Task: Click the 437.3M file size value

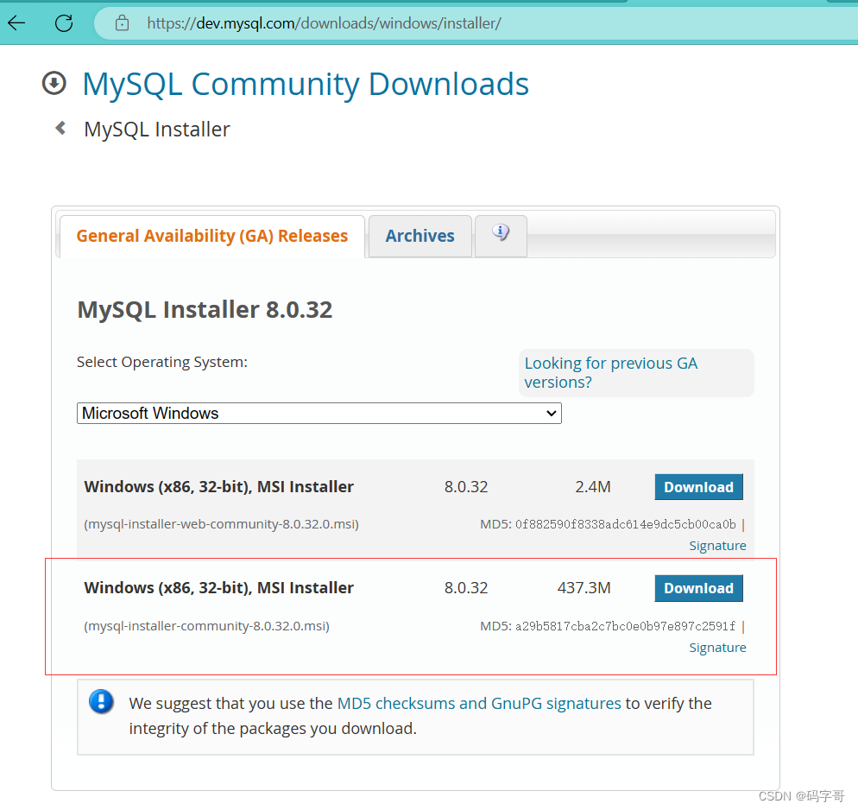Action: click(x=584, y=588)
